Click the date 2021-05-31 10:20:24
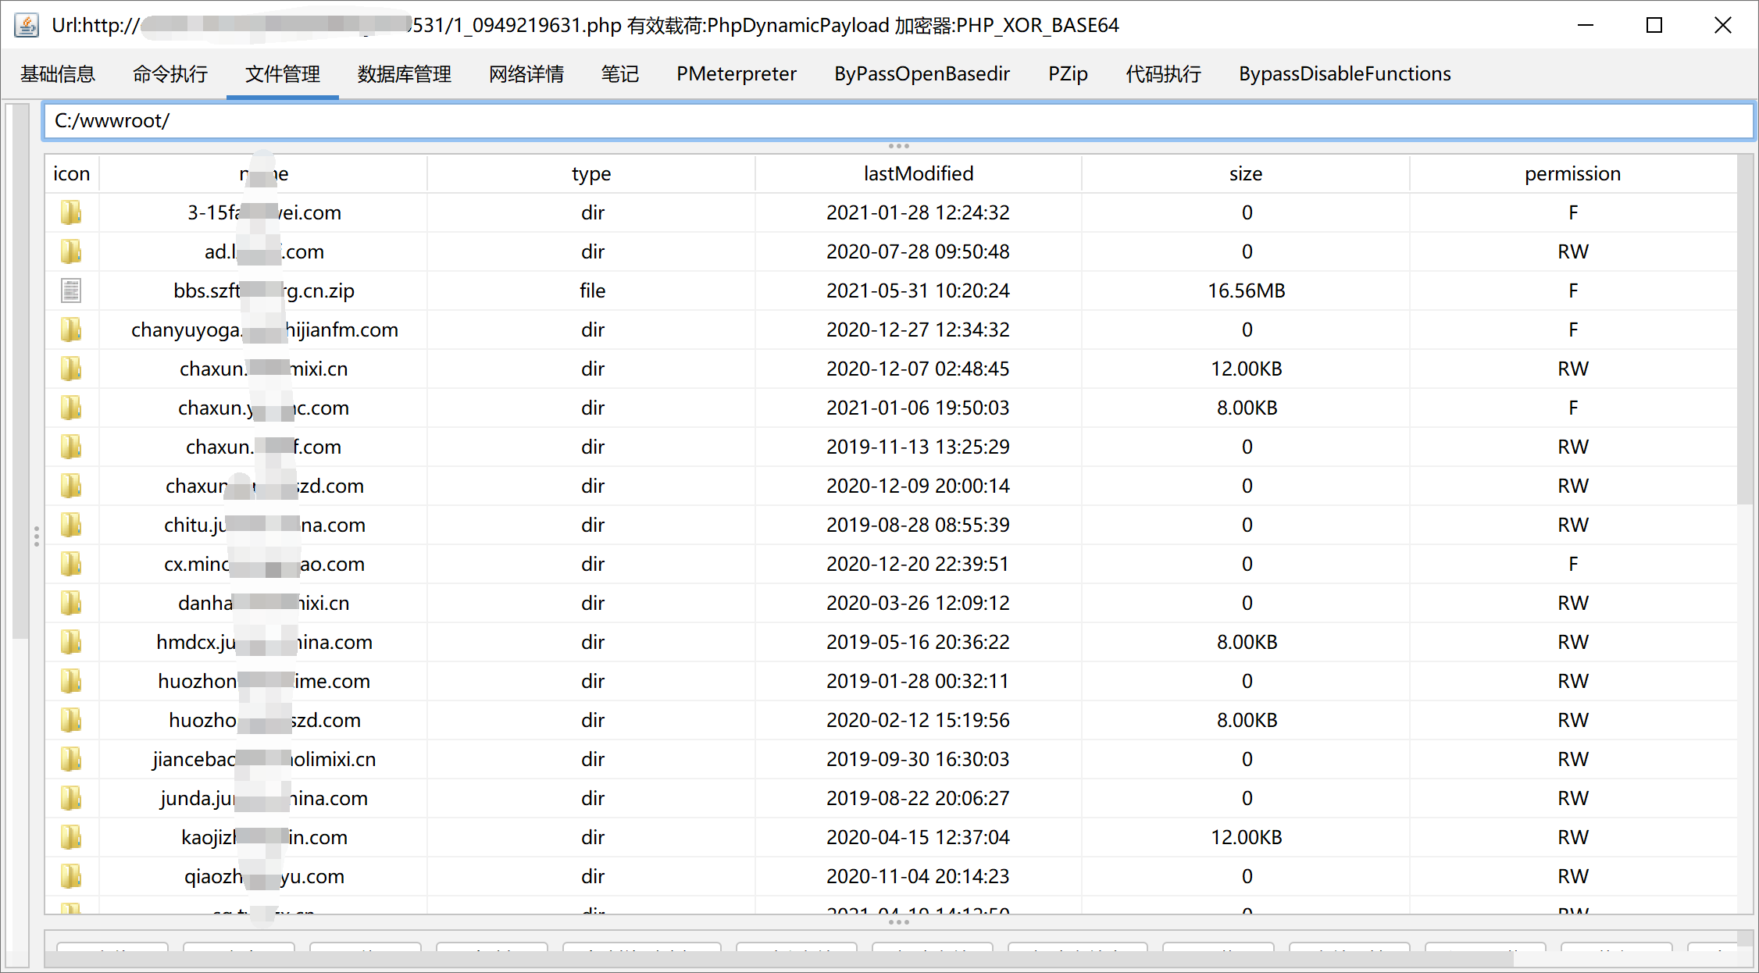 point(918,290)
